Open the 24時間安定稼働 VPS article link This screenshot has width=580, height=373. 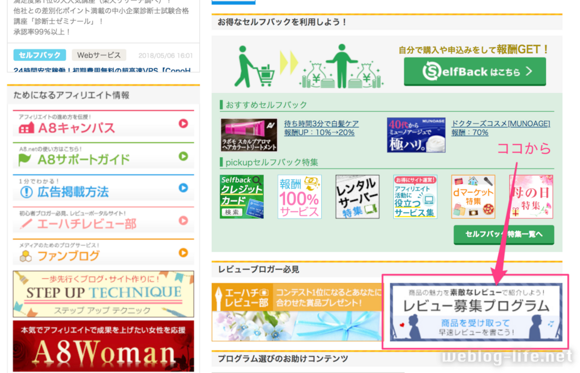pyautogui.click(x=102, y=70)
